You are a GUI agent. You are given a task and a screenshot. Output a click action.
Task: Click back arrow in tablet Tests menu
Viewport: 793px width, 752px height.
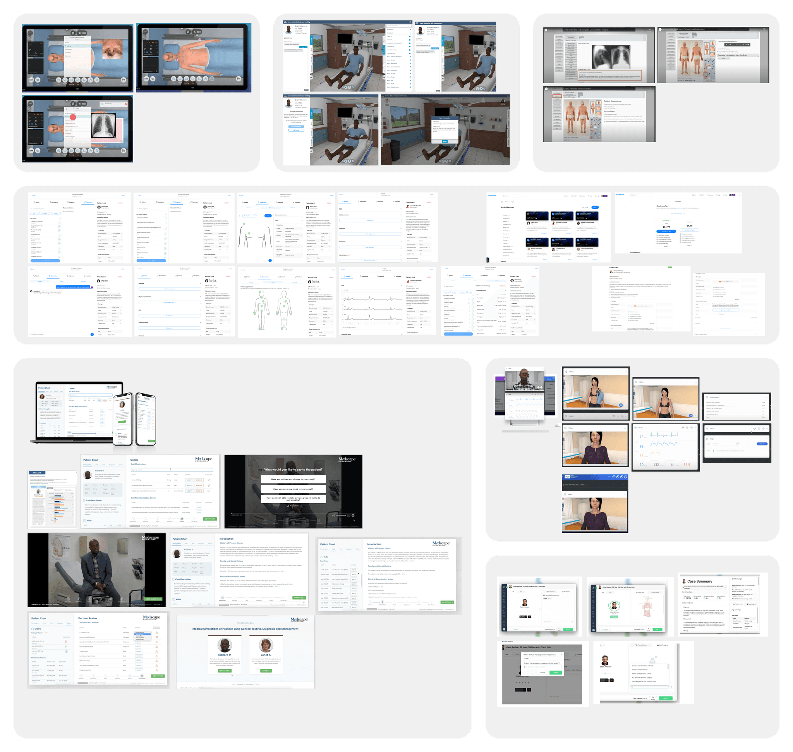click(x=67, y=109)
